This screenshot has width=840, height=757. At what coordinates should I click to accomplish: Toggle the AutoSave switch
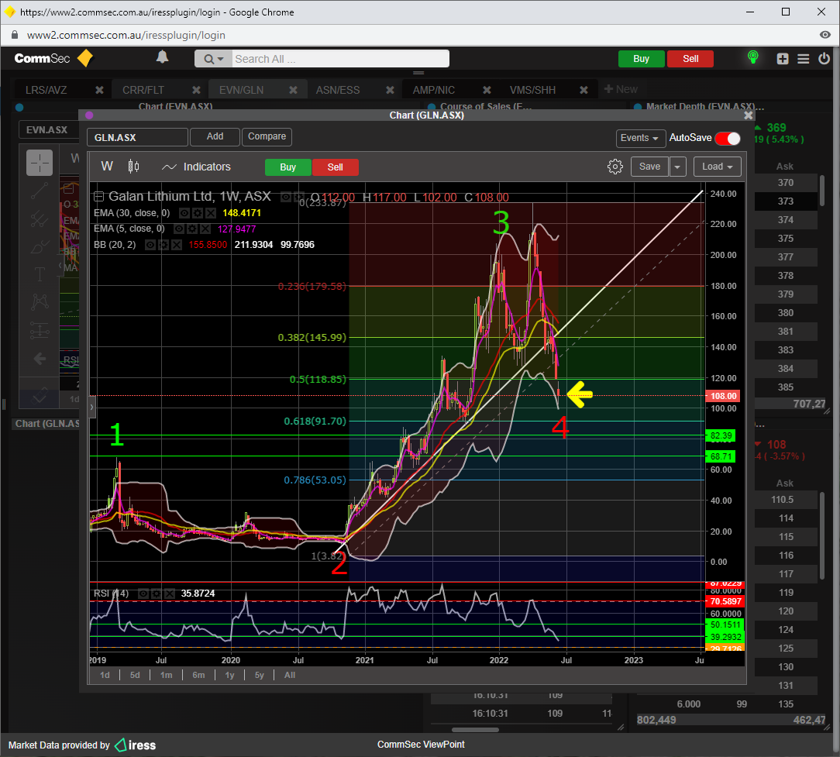728,138
